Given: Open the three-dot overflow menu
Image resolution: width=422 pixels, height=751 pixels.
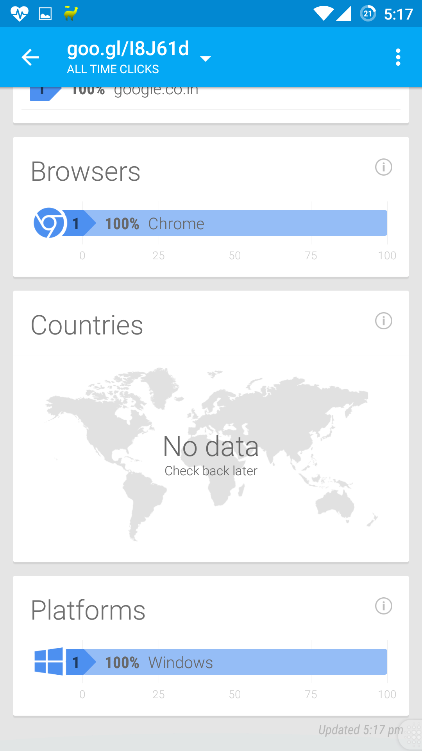Looking at the screenshot, I should point(398,57).
